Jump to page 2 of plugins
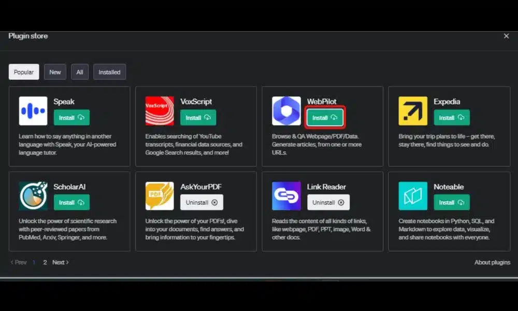This screenshot has width=518, height=311. coord(45,262)
